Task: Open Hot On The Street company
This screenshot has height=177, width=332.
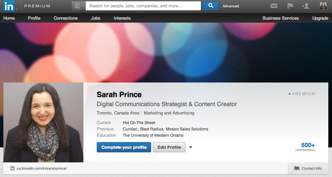Action: tap(139, 123)
